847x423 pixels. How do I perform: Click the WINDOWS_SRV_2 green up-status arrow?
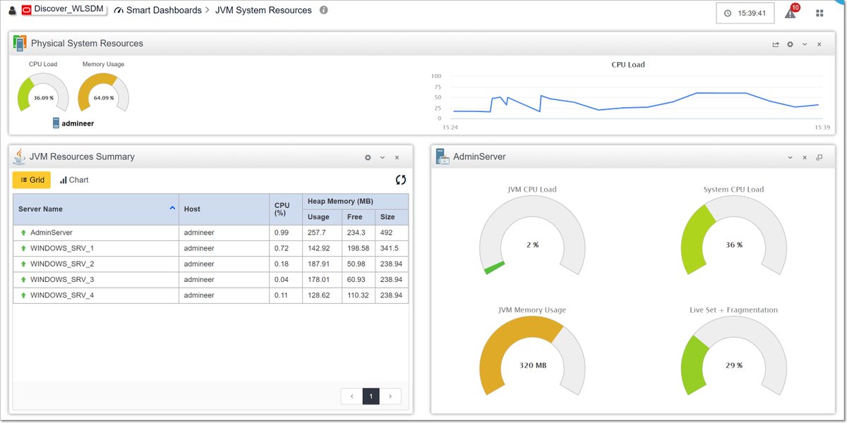pyautogui.click(x=23, y=264)
